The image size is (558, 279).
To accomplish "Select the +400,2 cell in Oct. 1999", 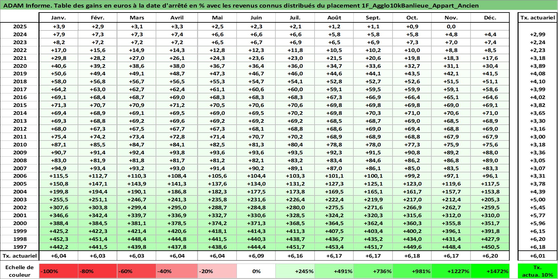I will coord(412,231).
